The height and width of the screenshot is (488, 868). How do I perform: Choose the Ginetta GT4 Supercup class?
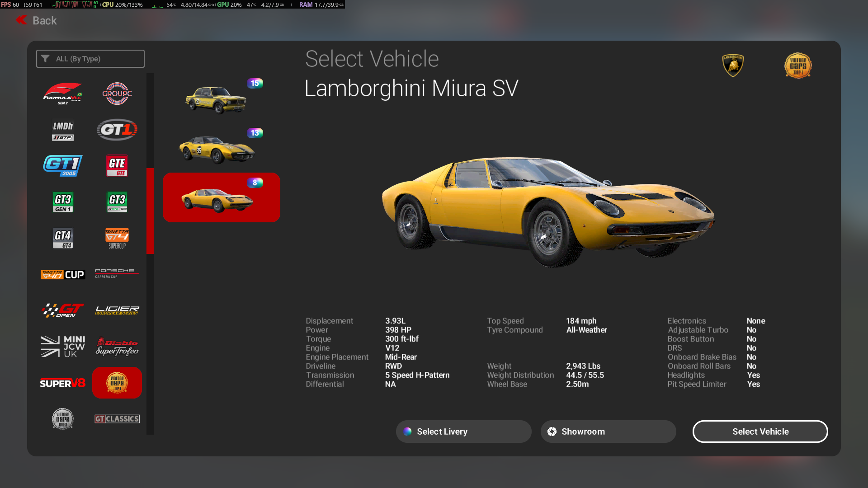click(117, 238)
